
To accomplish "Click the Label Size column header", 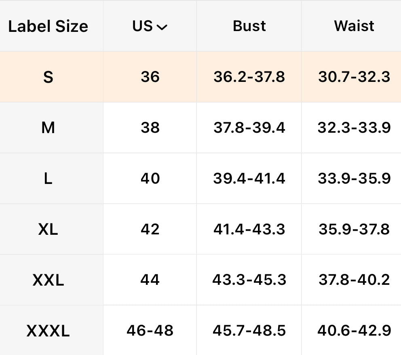I will 48,26.
